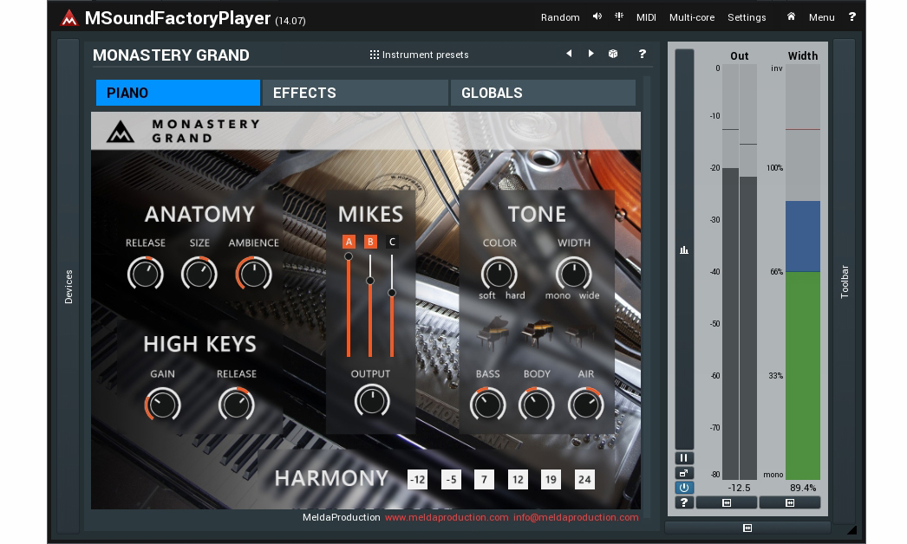Click the AIR knob
This screenshot has width=907, height=544.
[x=585, y=404]
